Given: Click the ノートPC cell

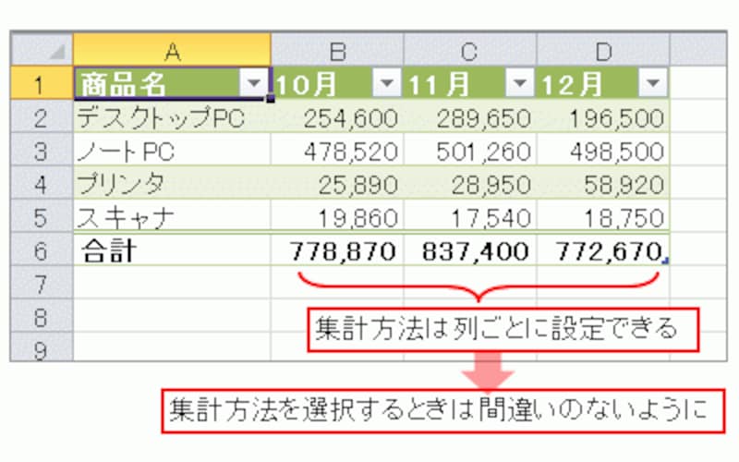Looking at the screenshot, I should 172,150.
